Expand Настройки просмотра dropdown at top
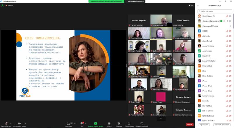The height and width of the screenshot is (128, 234). [x=136, y=1]
